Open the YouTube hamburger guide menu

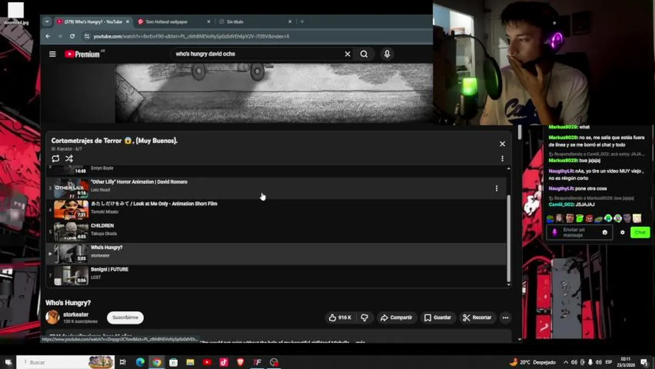52,54
